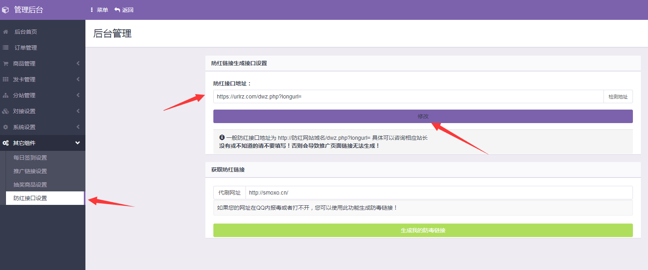The width and height of the screenshot is (648, 270).
Task: Click the cogs icon for 其它组件
Action: click(6, 143)
